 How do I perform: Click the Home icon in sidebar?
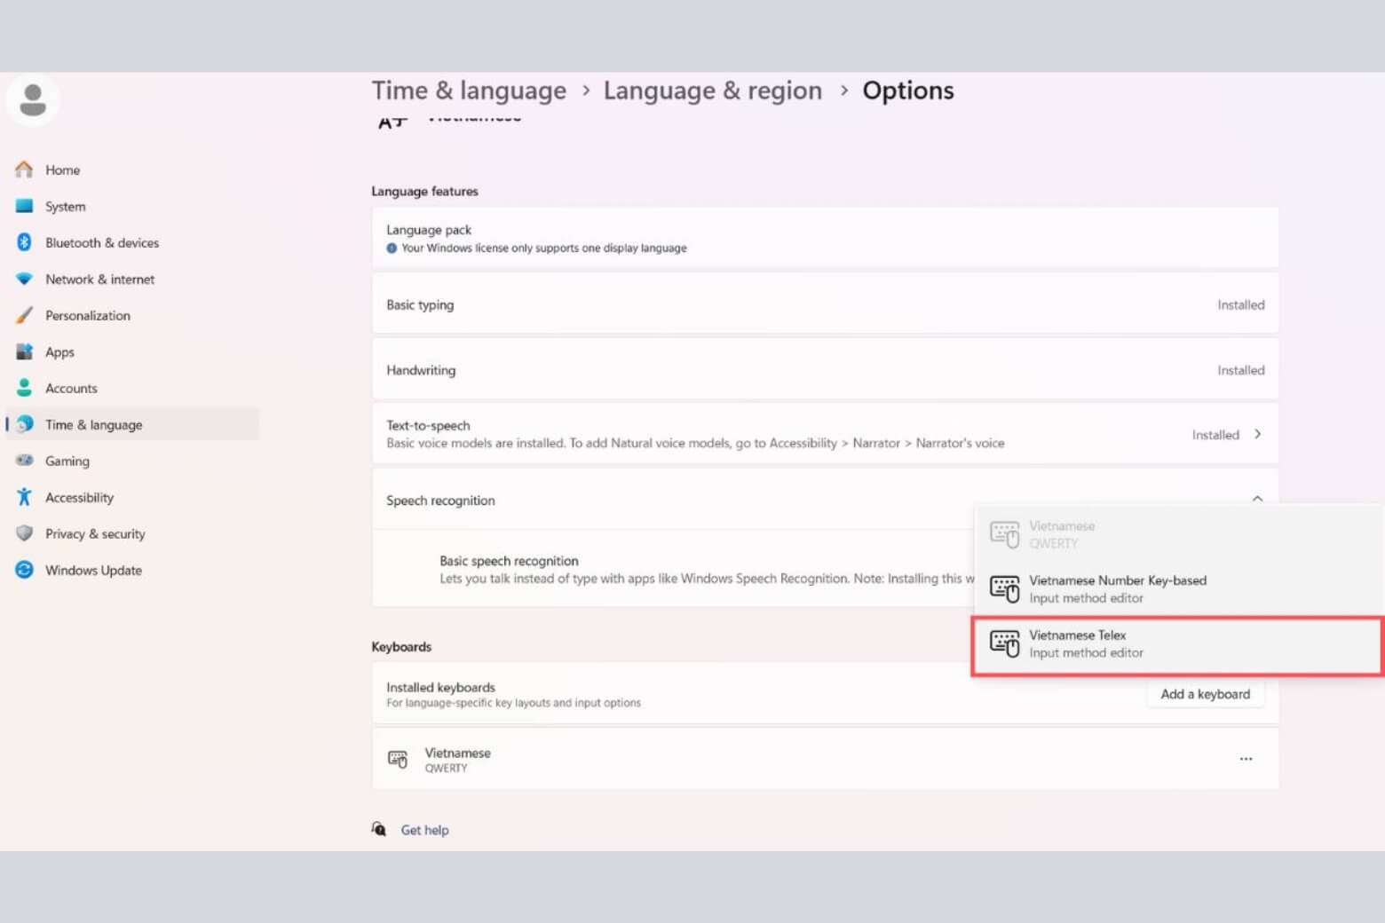24,170
